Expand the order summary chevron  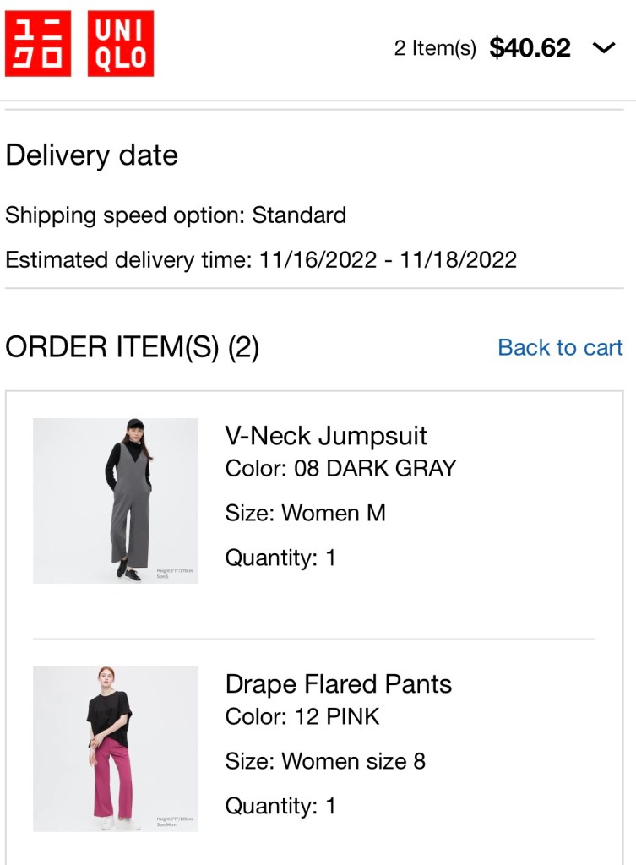pos(605,48)
